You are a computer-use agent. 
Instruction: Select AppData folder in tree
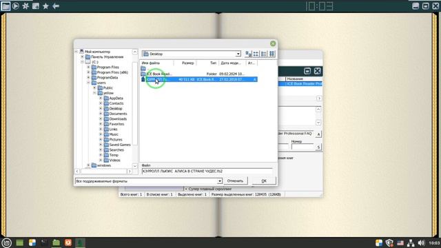pos(116,98)
